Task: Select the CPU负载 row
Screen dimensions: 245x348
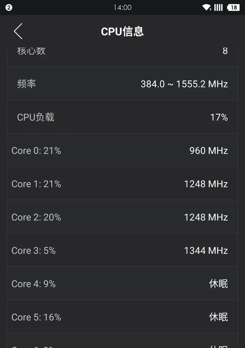Action: [122, 117]
